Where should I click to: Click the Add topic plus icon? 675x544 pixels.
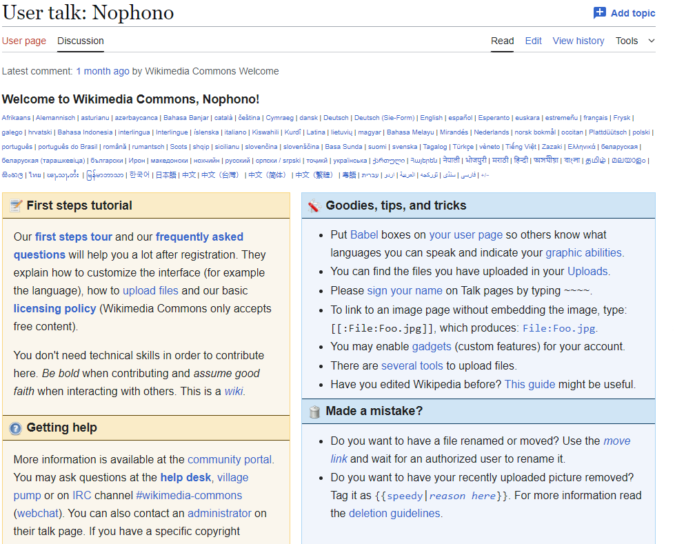tap(600, 13)
